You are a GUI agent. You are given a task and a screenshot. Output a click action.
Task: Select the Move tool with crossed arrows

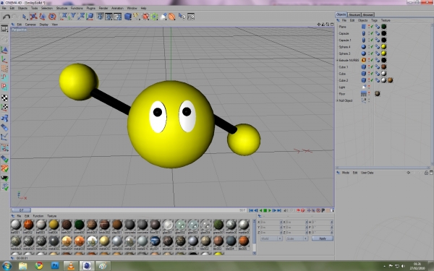[x=33, y=17]
